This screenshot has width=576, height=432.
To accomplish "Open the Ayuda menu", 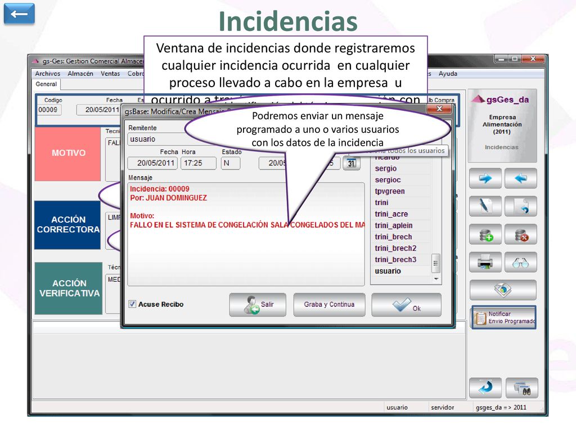I will 448,74.
